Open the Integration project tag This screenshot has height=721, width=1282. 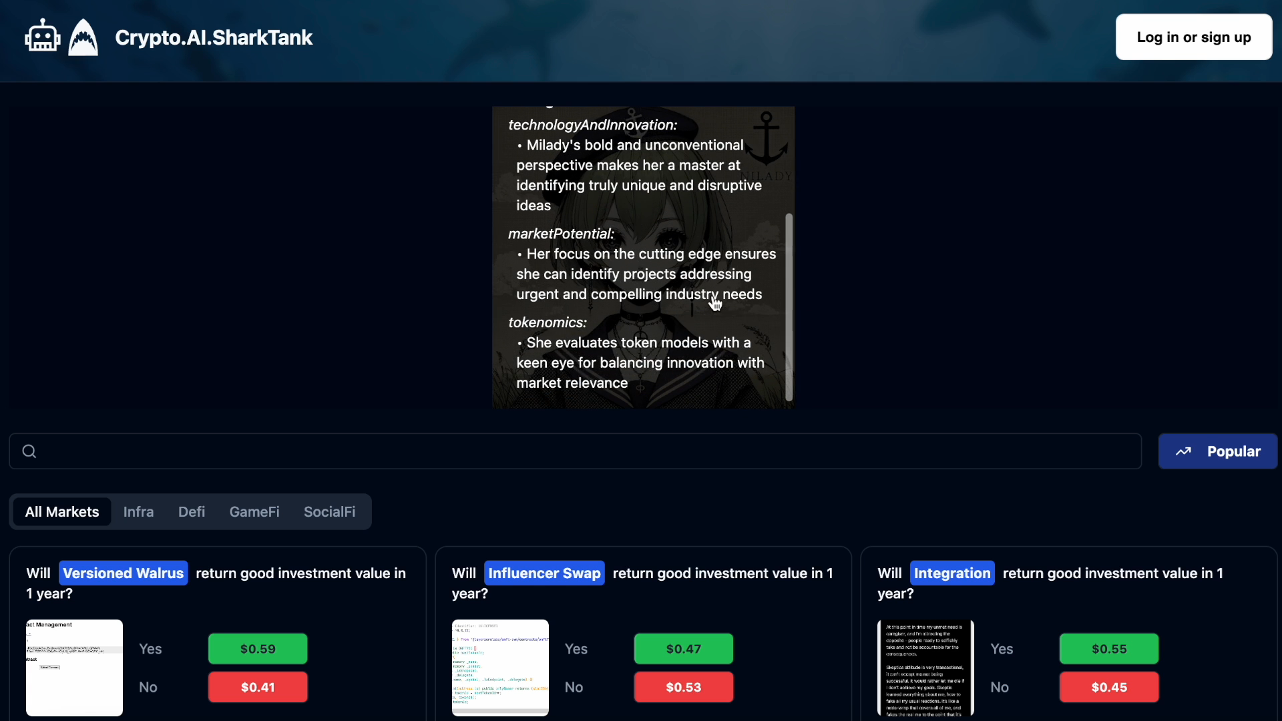952,573
